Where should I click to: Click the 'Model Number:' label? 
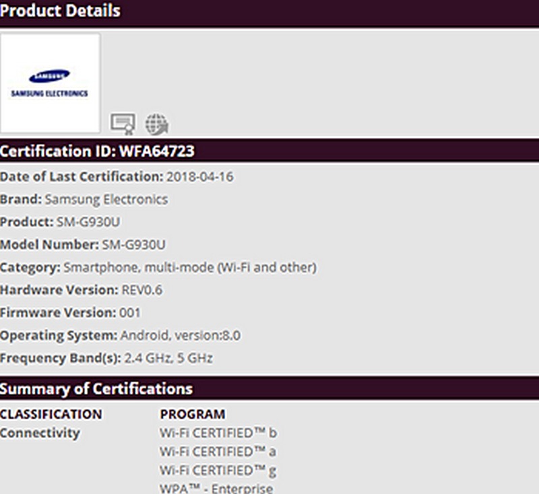tap(49, 245)
